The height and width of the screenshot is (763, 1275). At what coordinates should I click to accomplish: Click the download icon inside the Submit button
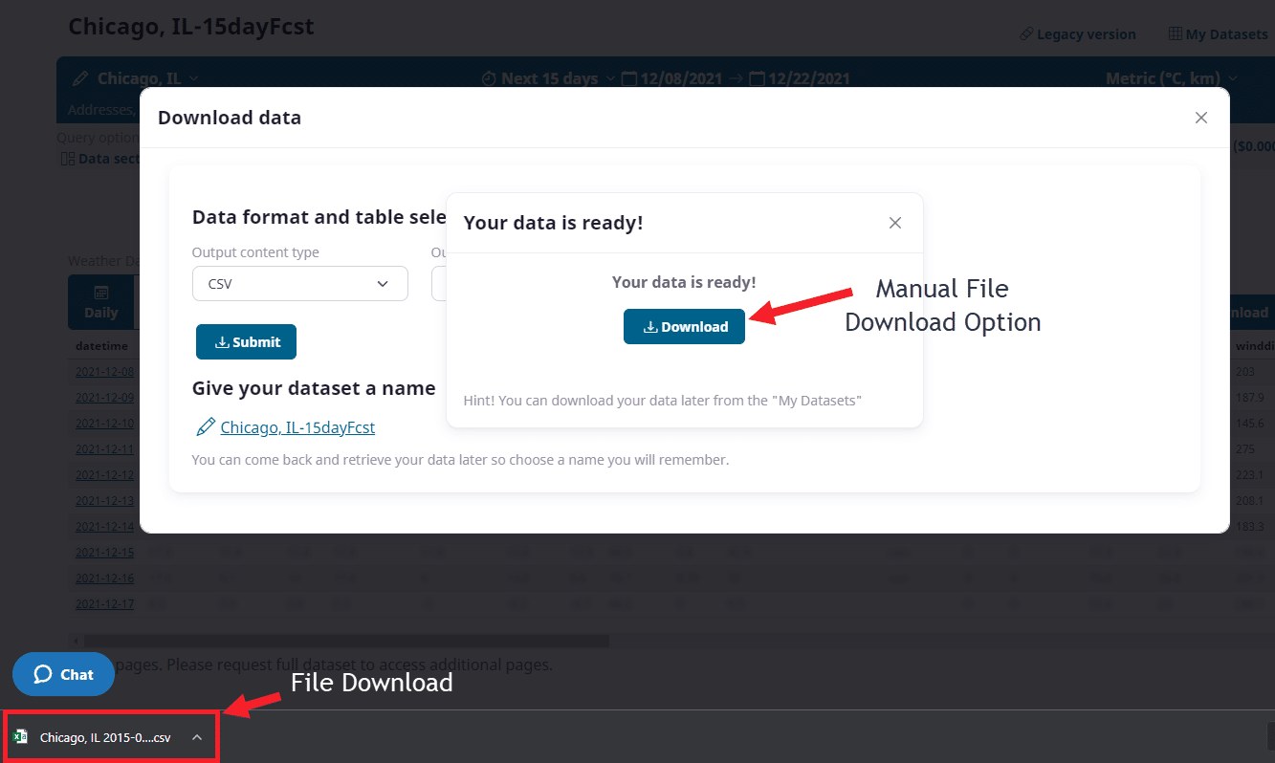tap(221, 341)
